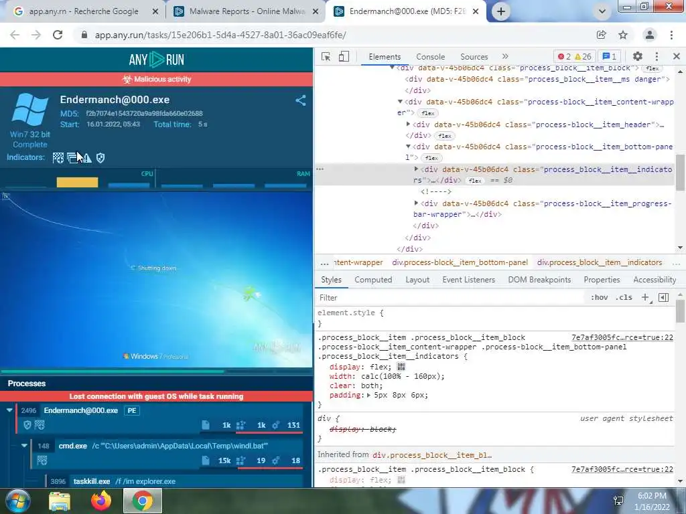The image size is (686, 514).
Task: Reload the page with the refresh icon
Action: point(58,35)
